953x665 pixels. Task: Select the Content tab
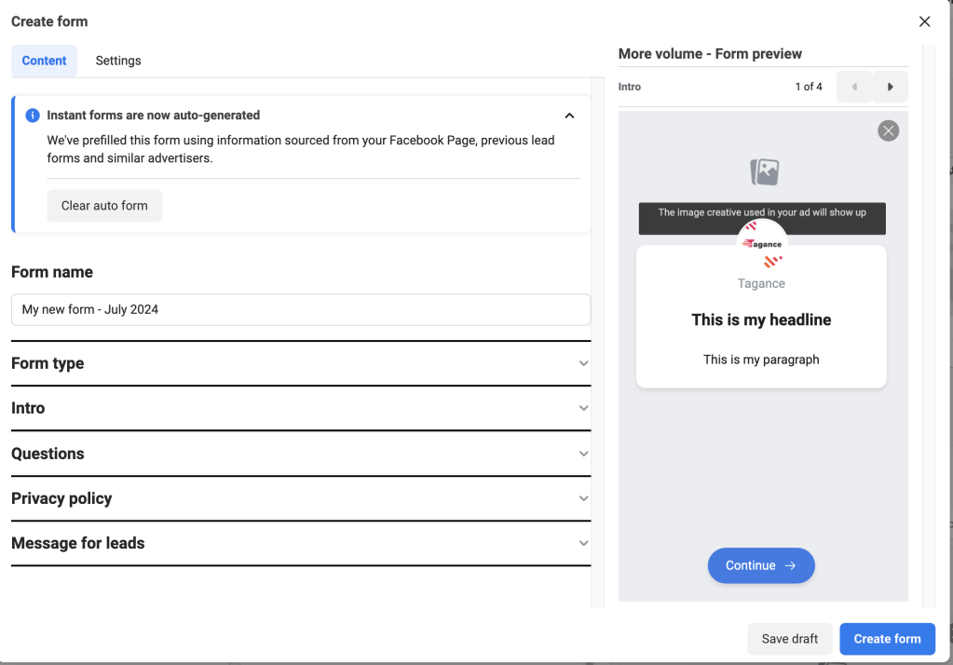44,61
